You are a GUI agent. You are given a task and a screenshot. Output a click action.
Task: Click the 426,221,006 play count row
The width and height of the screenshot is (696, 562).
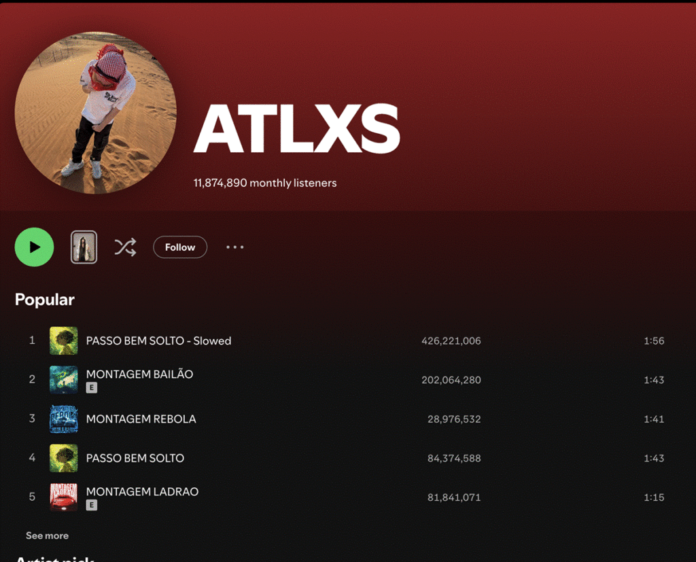tap(451, 341)
